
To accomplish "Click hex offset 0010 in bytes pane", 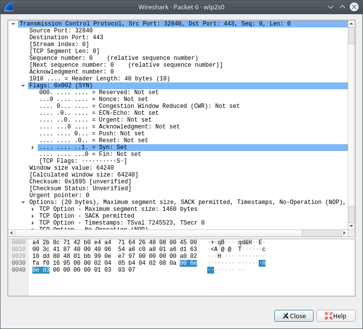I will click(x=19, y=249).
